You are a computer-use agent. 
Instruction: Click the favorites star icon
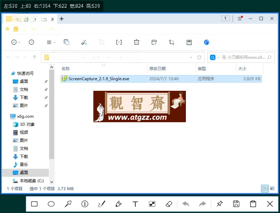pyautogui.click(x=7, y=29)
